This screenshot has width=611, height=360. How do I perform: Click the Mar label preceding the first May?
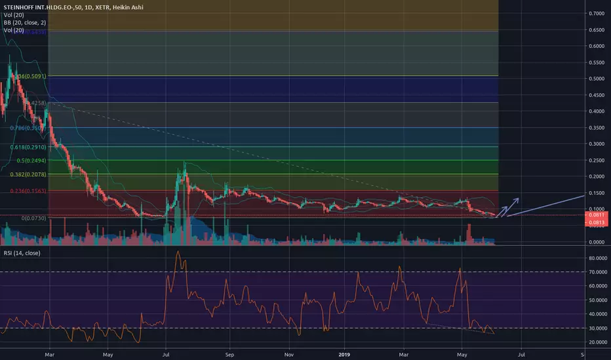49,355
